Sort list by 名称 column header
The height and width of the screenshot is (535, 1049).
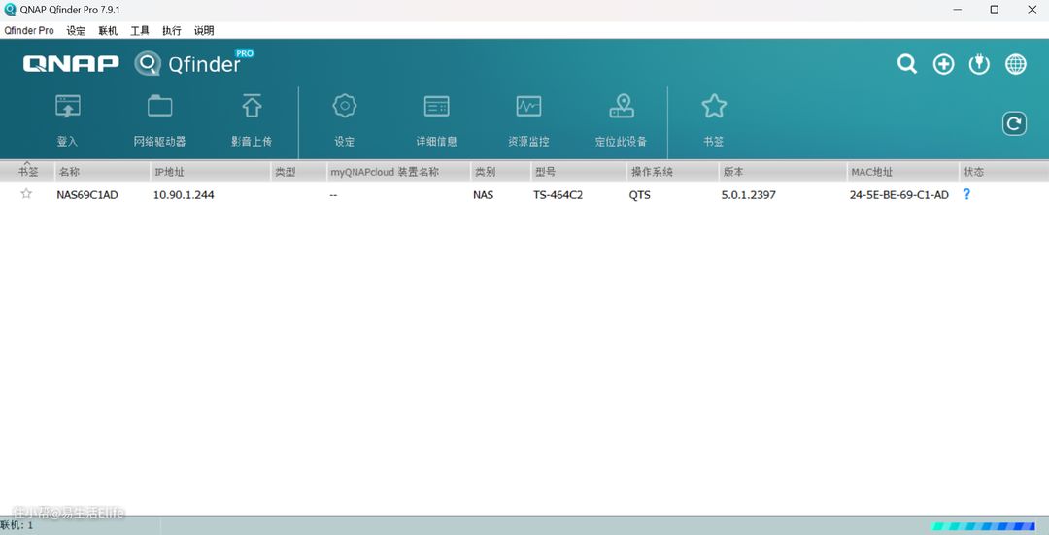pyautogui.click(x=70, y=172)
